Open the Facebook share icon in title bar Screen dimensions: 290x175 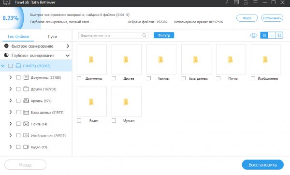point(227,2)
